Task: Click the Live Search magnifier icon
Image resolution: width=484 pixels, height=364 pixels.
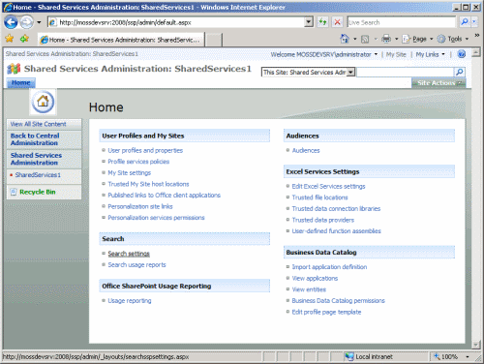Action: (464, 22)
